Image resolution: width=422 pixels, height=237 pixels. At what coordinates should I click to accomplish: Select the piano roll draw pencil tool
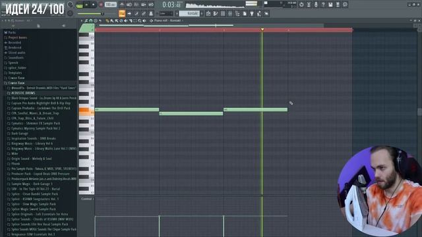click(107, 20)
